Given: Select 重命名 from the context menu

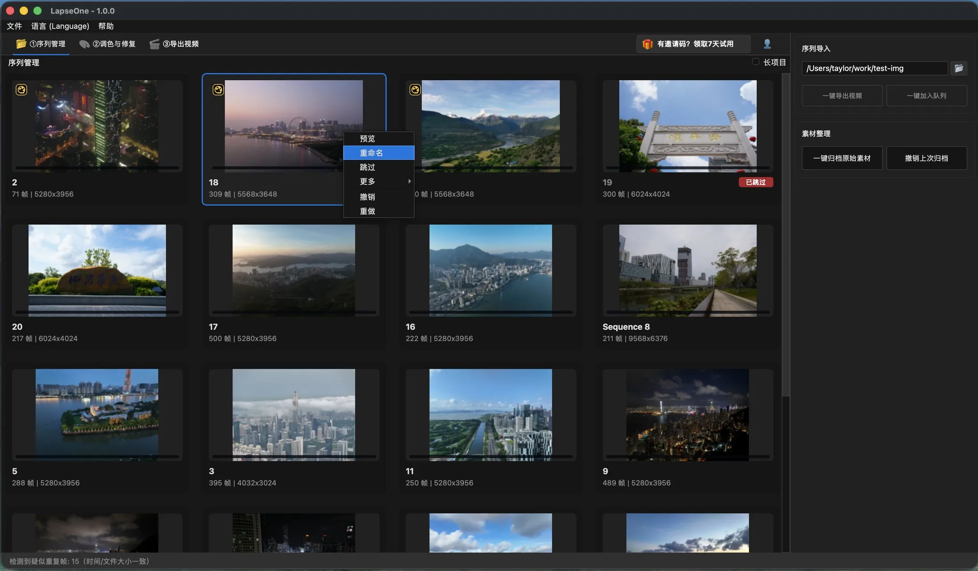Looking at the screenshot, I should click(x=379, y=153).
